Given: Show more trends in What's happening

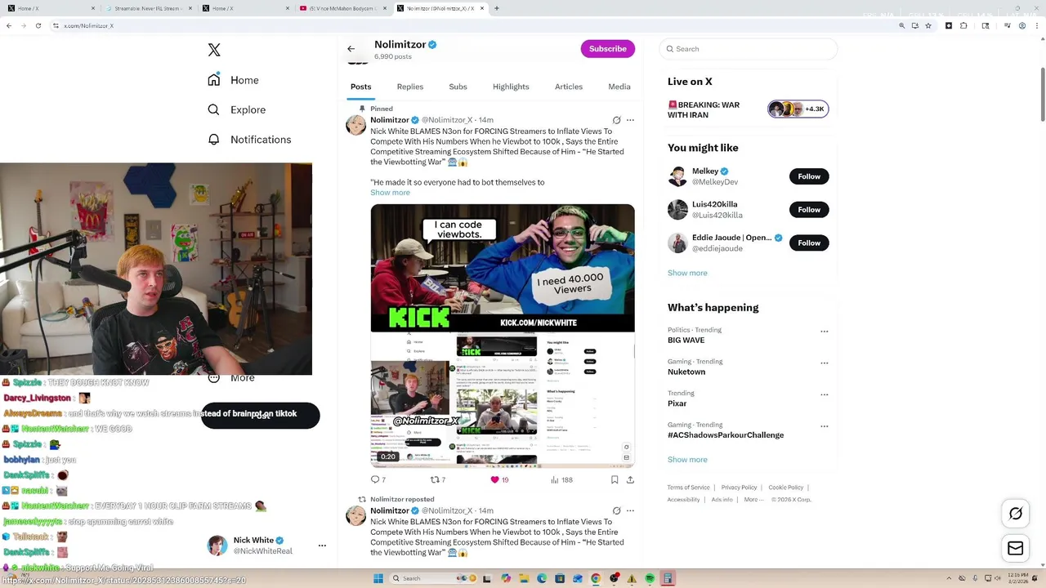Looking at the screenshot, I should point(687,460).
